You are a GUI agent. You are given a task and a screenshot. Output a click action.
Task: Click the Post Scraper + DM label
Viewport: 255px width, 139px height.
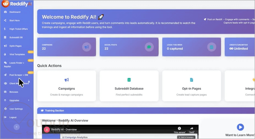(19, 75)
